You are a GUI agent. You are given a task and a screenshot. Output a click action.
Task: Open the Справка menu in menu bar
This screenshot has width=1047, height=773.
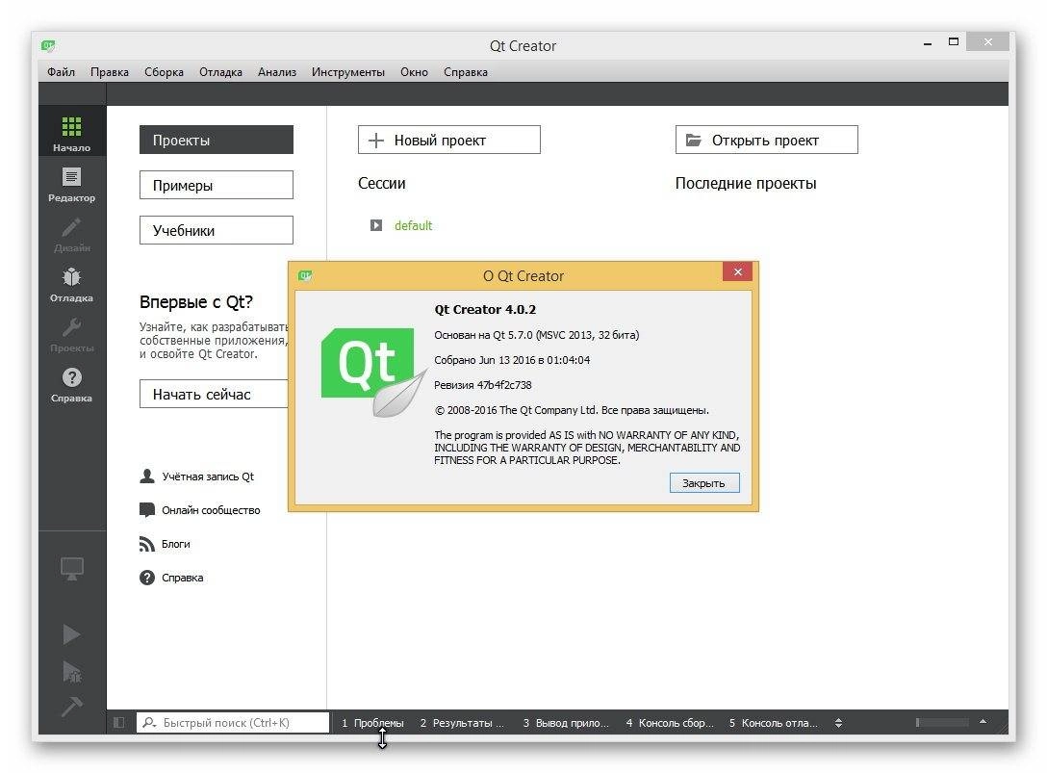466,72
